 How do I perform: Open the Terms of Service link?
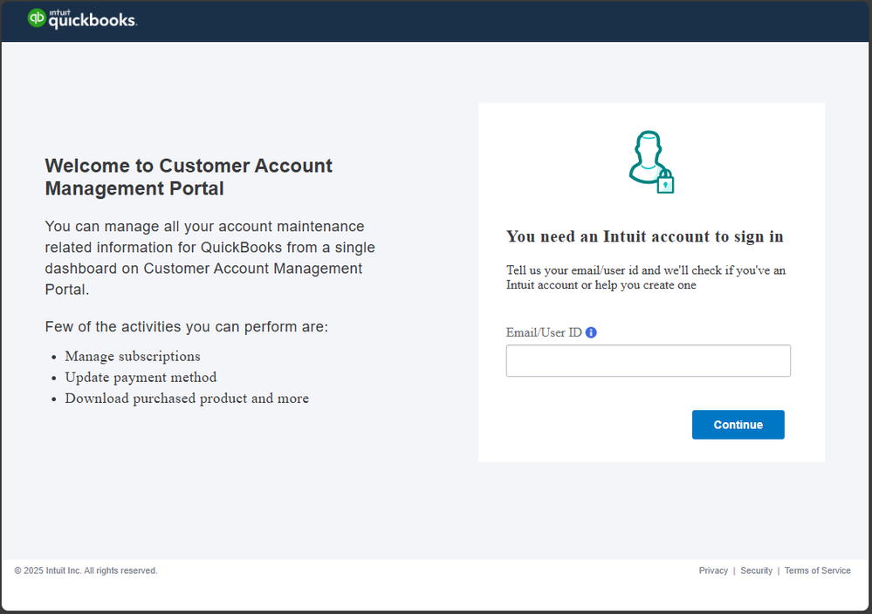click(x=817, y=570)
